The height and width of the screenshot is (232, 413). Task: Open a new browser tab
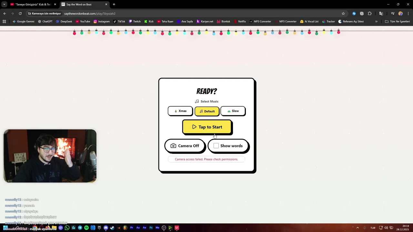114,5
